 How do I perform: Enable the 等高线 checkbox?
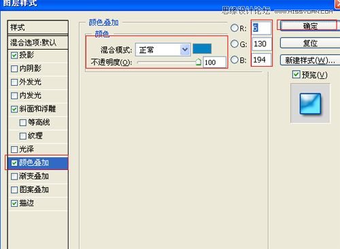coord(23,122)
